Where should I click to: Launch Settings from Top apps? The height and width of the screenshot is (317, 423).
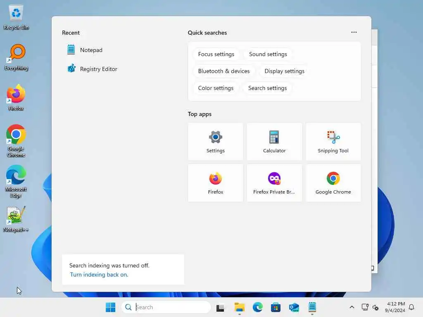215,142
